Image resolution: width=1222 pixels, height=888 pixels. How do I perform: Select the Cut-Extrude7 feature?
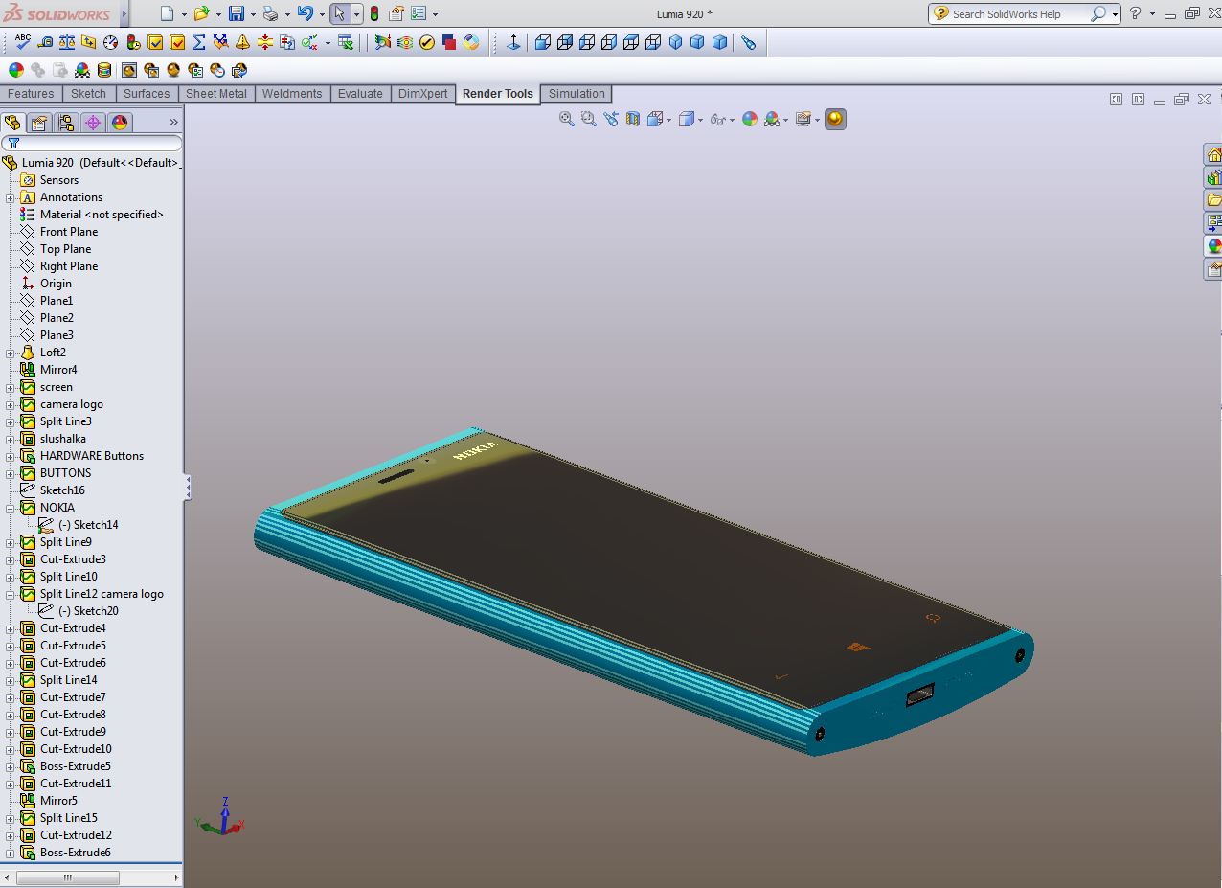coord(73,697)
